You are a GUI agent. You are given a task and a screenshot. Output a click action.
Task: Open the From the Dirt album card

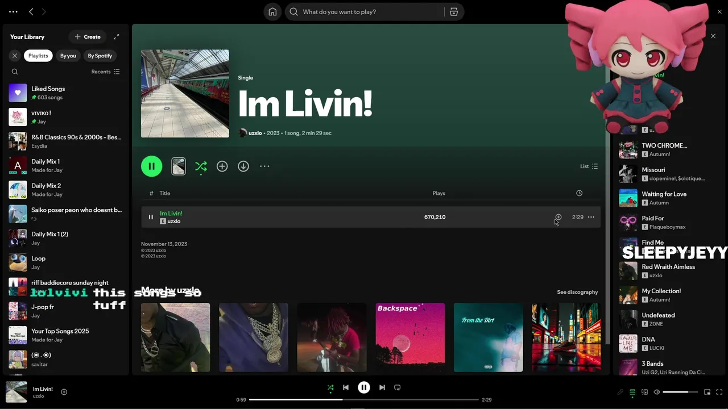pyautogui.click(x=488, y=337)
